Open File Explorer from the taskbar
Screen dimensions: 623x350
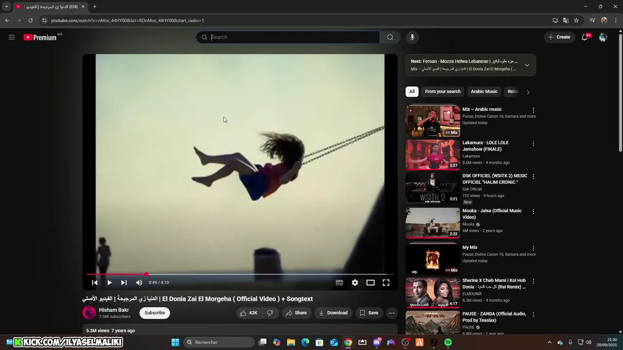pos(291,342)
